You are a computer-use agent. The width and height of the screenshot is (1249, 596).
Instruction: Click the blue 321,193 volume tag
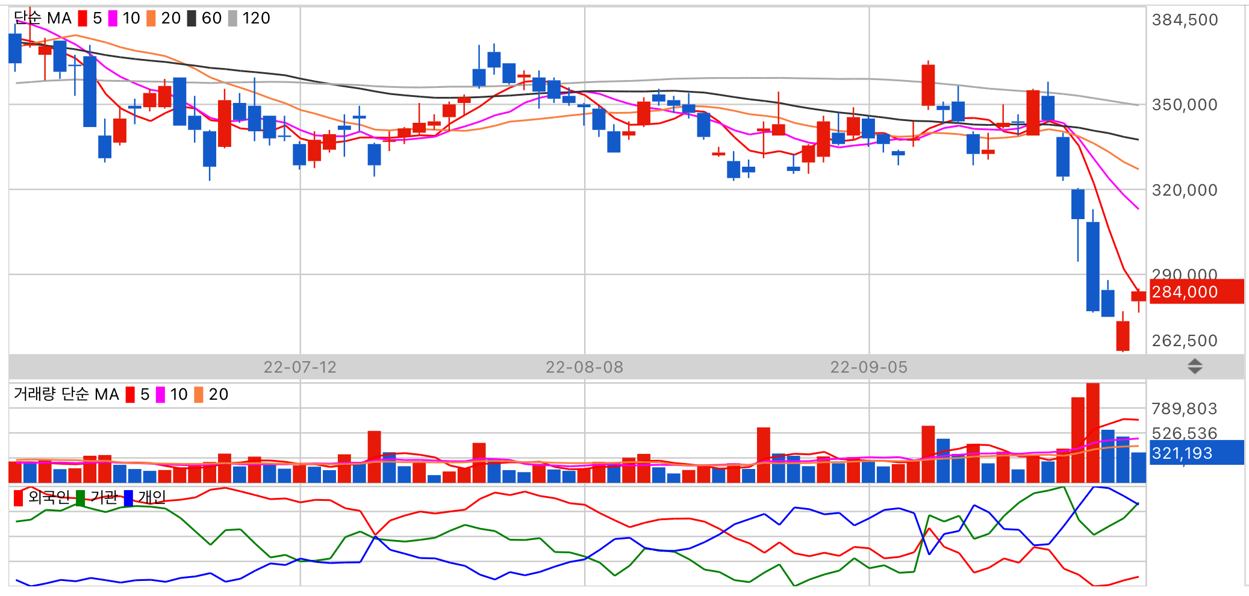click(x=1196, y=453)
